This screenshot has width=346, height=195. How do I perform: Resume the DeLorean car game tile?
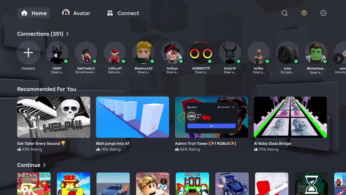pyautogui.click(x=113, y=184)
